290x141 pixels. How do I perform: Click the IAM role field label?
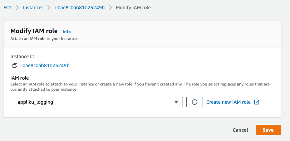(x=20, y=78)
